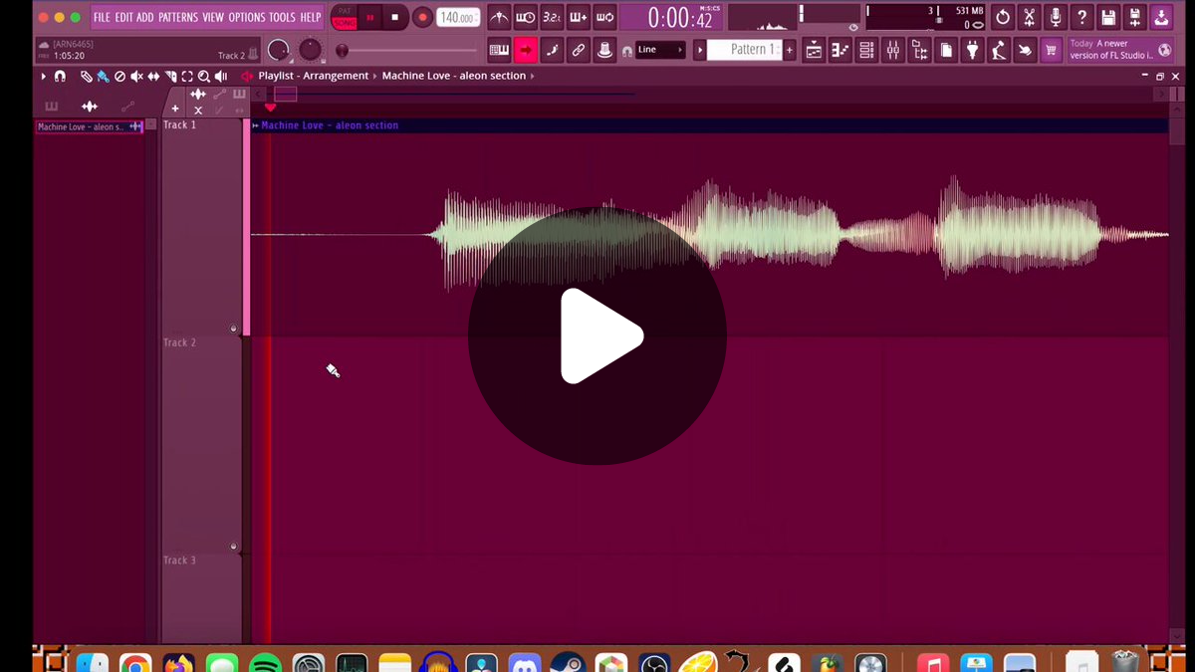Open the channel rack view
Screen dimensions: 1195x672
(866, 50)
